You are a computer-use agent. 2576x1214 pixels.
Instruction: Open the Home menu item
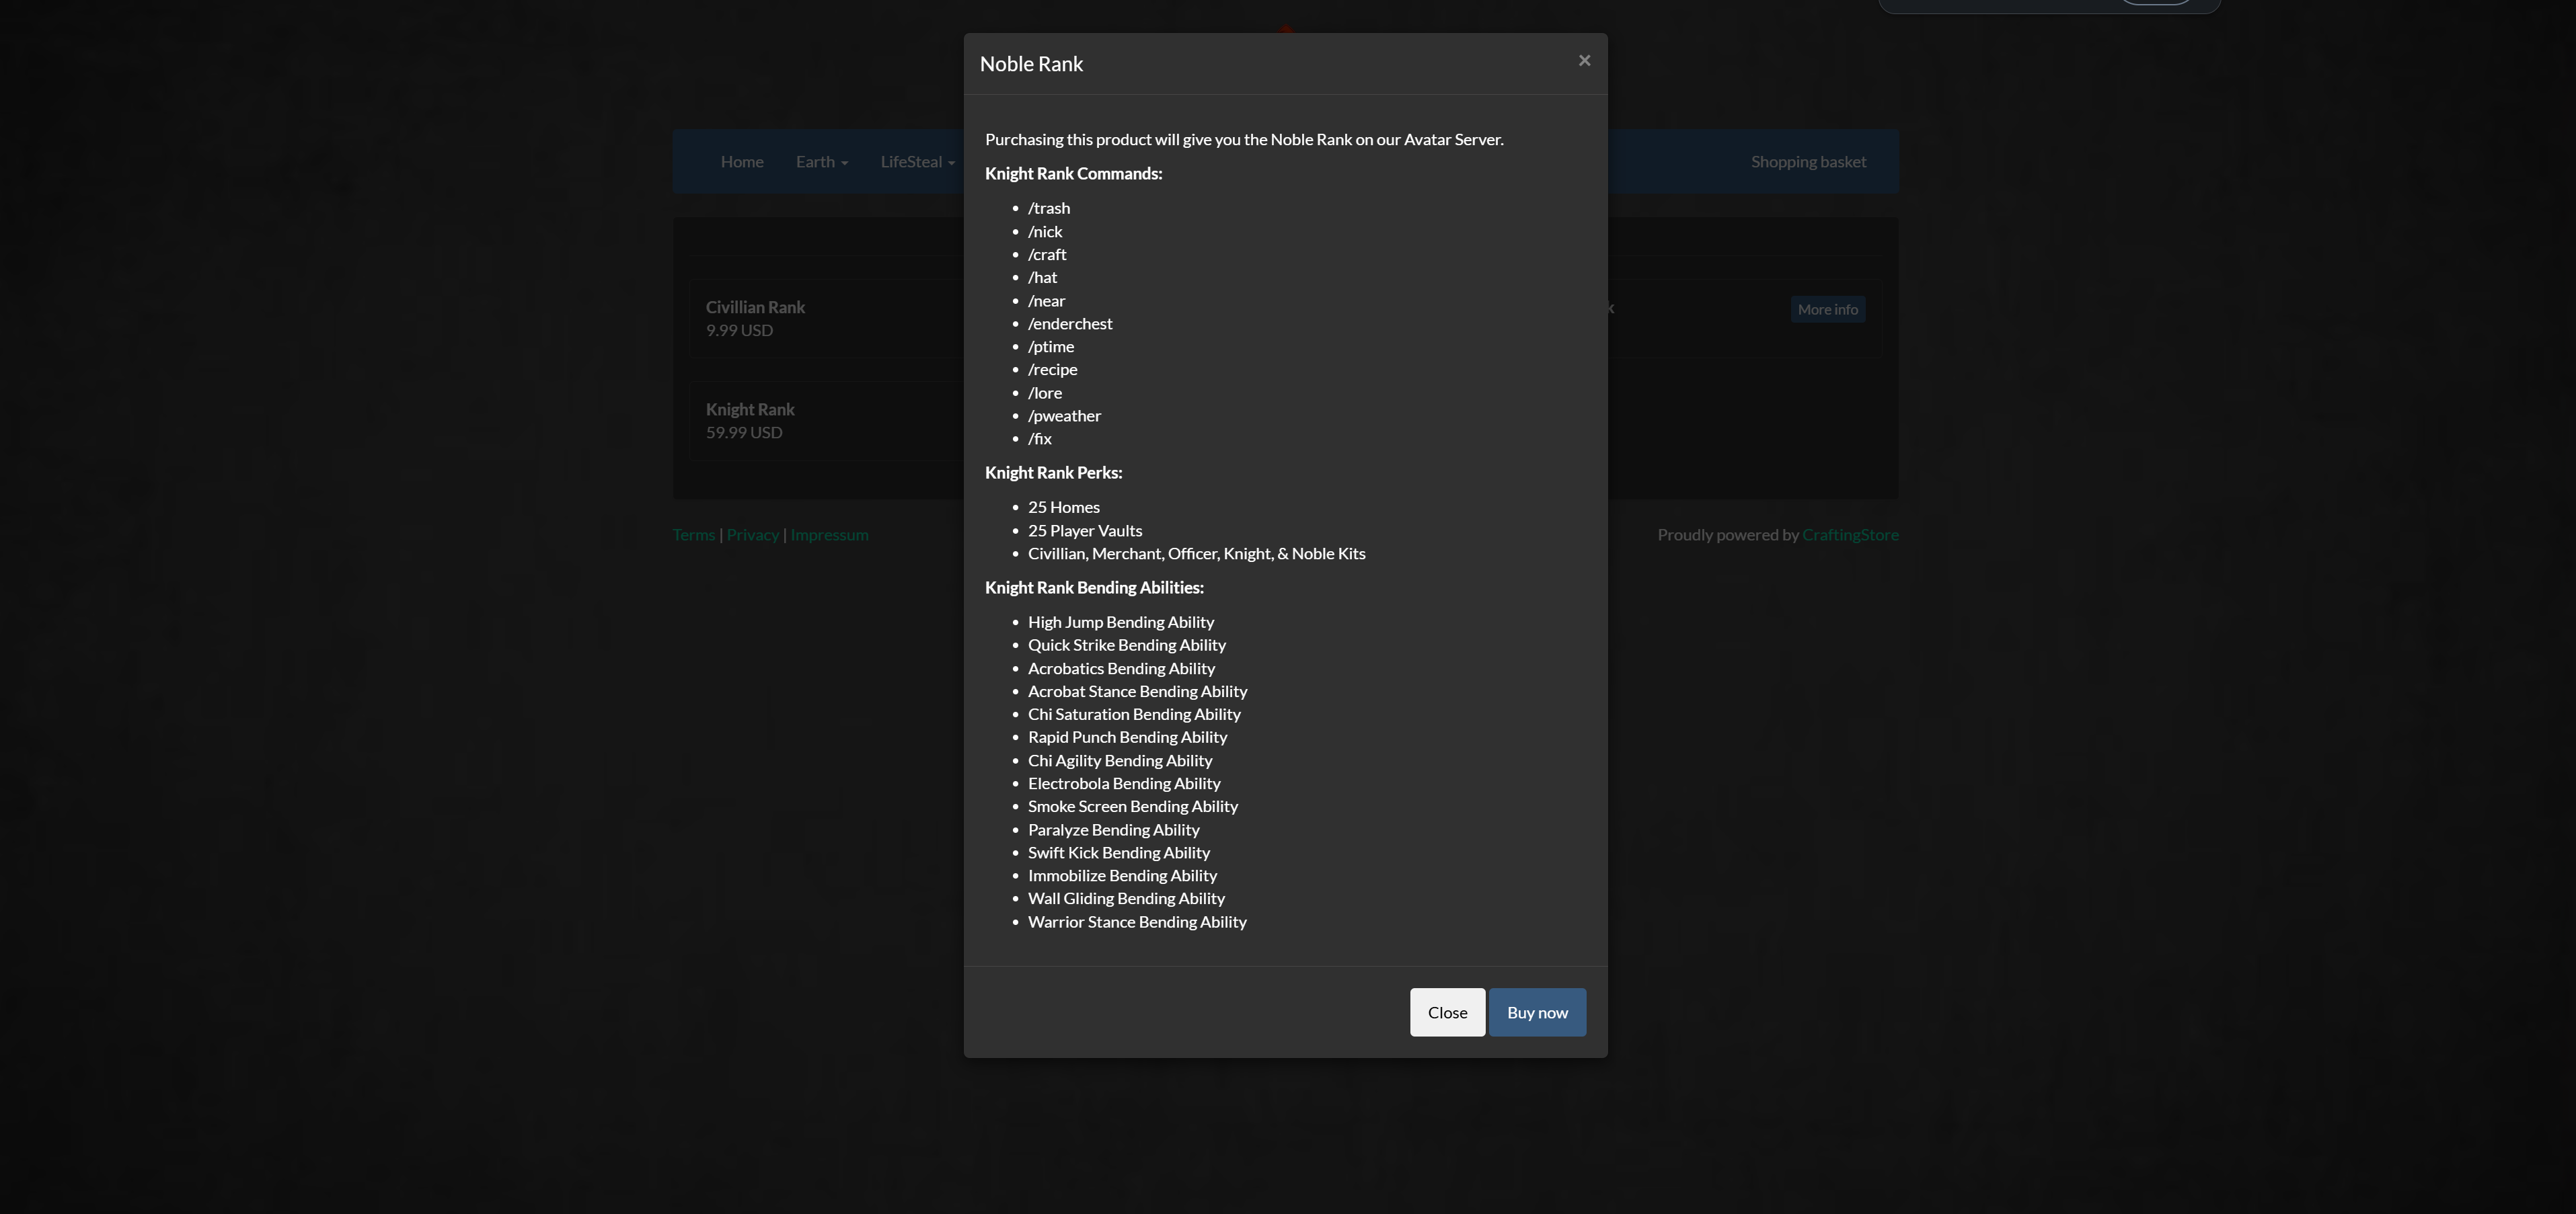coord(742,162)
